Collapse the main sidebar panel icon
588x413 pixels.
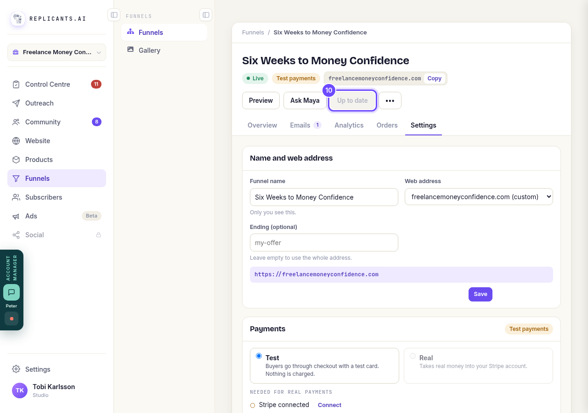[x=114, y=15]
